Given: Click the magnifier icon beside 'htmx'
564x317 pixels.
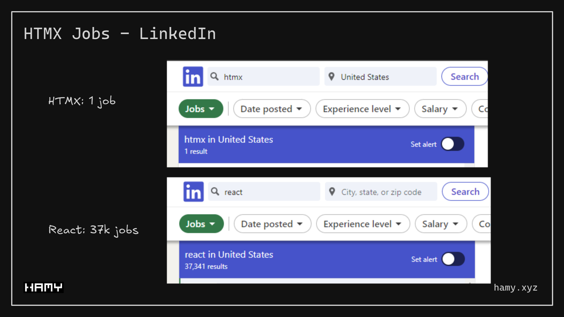Looking at the screenshot, I should pos(215,76).
